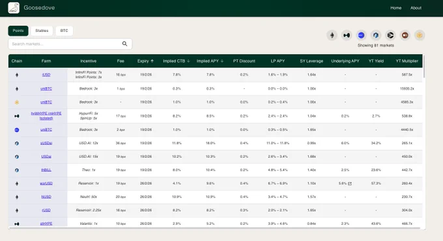Filter markets by Hyperliquid chain icon

click(x=347, y=35)
